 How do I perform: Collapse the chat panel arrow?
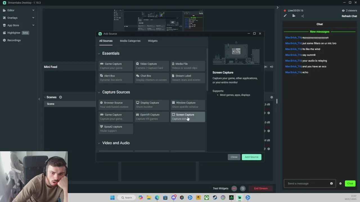click(x=277, y=8)
